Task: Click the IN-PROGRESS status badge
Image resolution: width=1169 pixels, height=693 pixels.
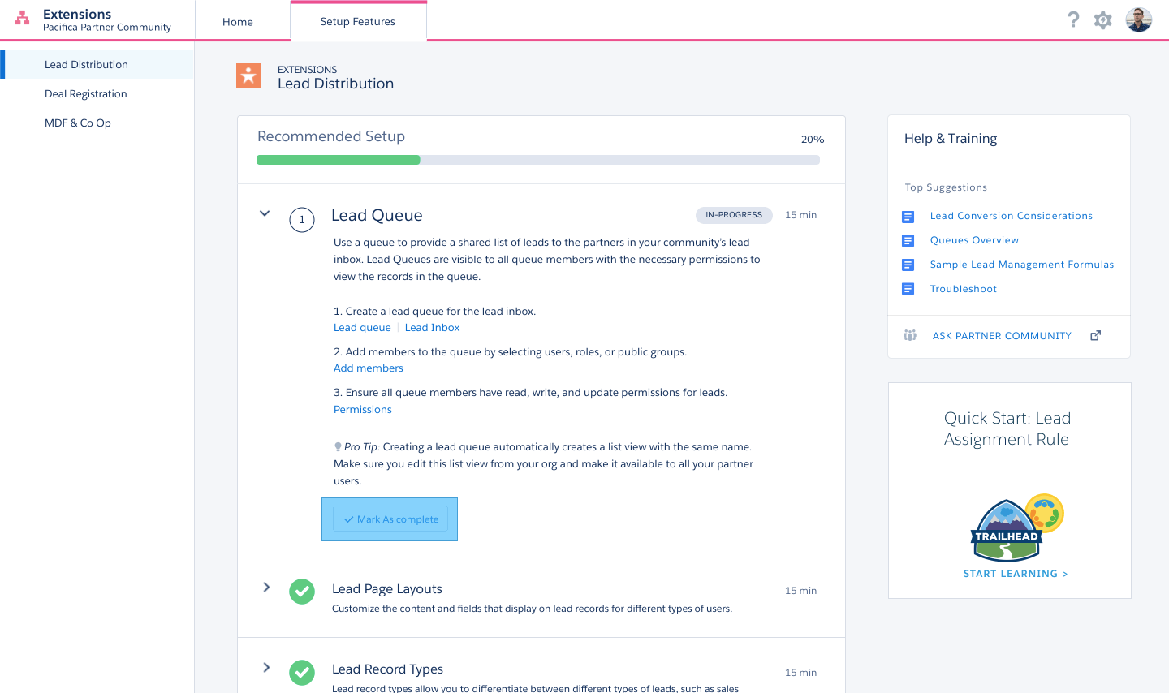Action: (x=734, y=215)
